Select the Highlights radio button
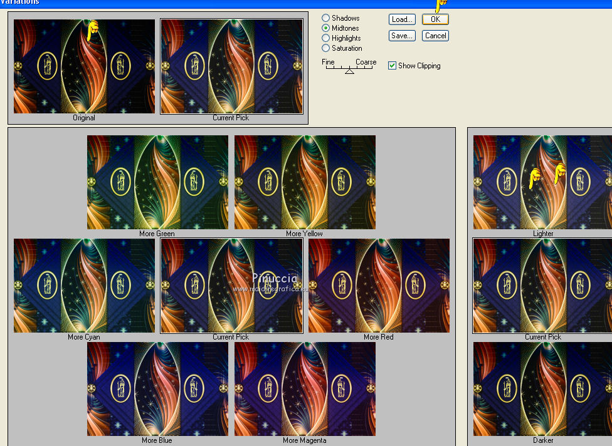 [x=325, y=38]
